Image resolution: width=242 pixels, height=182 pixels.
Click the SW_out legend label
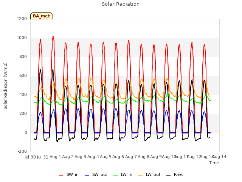tap(99, 174)
